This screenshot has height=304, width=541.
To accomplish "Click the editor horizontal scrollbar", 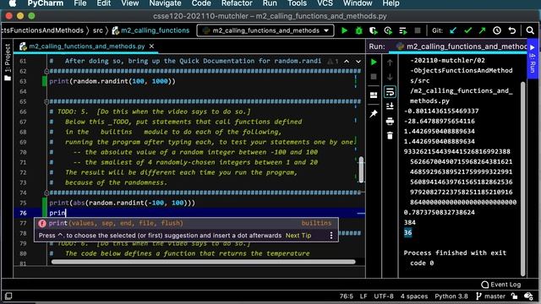I will [203, 262].
